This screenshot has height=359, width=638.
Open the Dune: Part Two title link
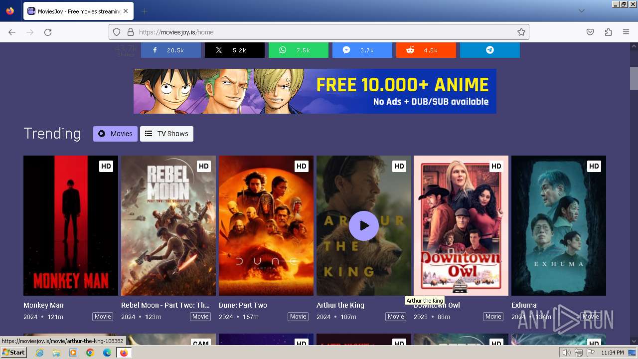(x=243, y=305)
